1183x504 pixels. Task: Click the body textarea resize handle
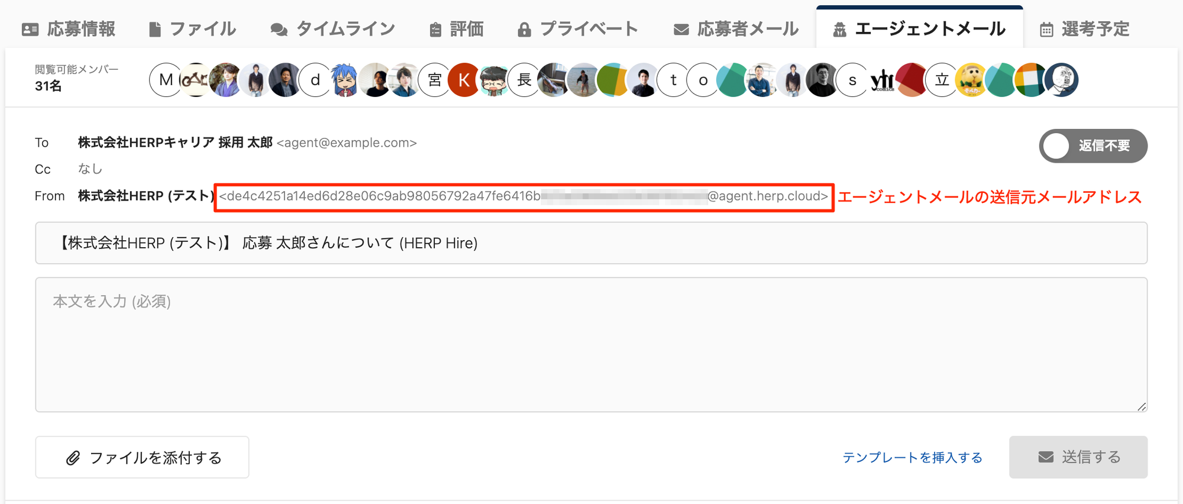[1141, 406]
